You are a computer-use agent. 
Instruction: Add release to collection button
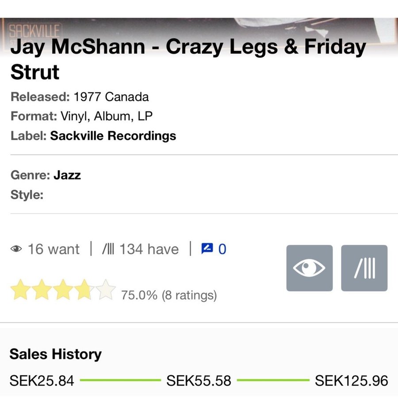(x=364, y=268)
